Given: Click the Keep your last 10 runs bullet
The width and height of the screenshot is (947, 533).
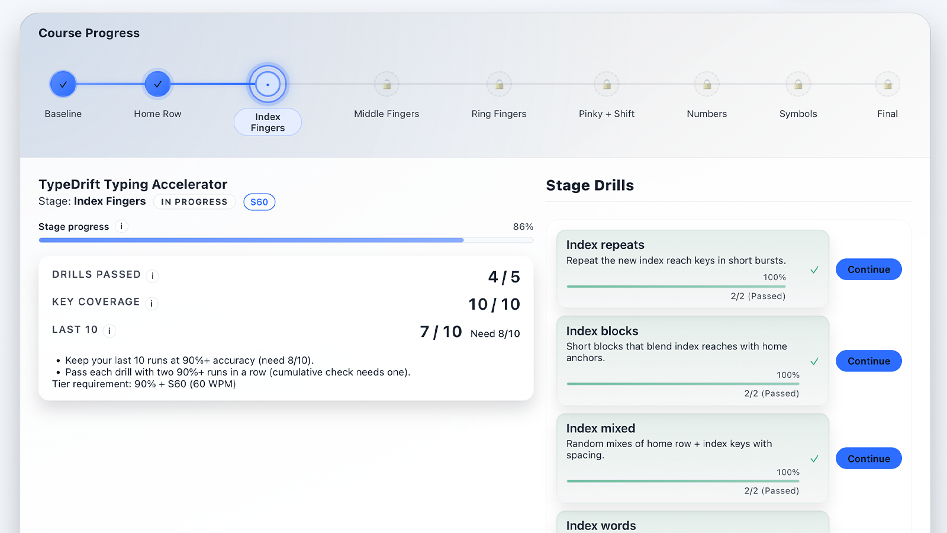Looking at the screenshot, I should click(189, 360).
